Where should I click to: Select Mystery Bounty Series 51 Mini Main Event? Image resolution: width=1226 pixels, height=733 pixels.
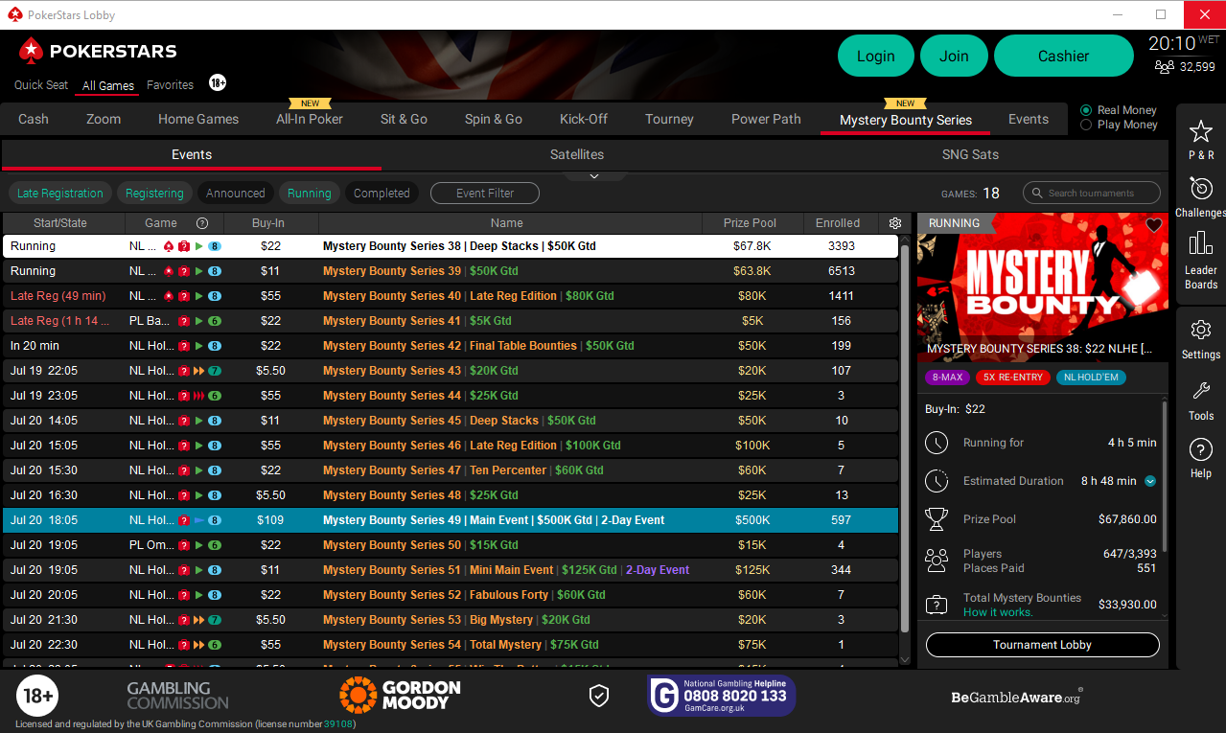pos(451,570)
